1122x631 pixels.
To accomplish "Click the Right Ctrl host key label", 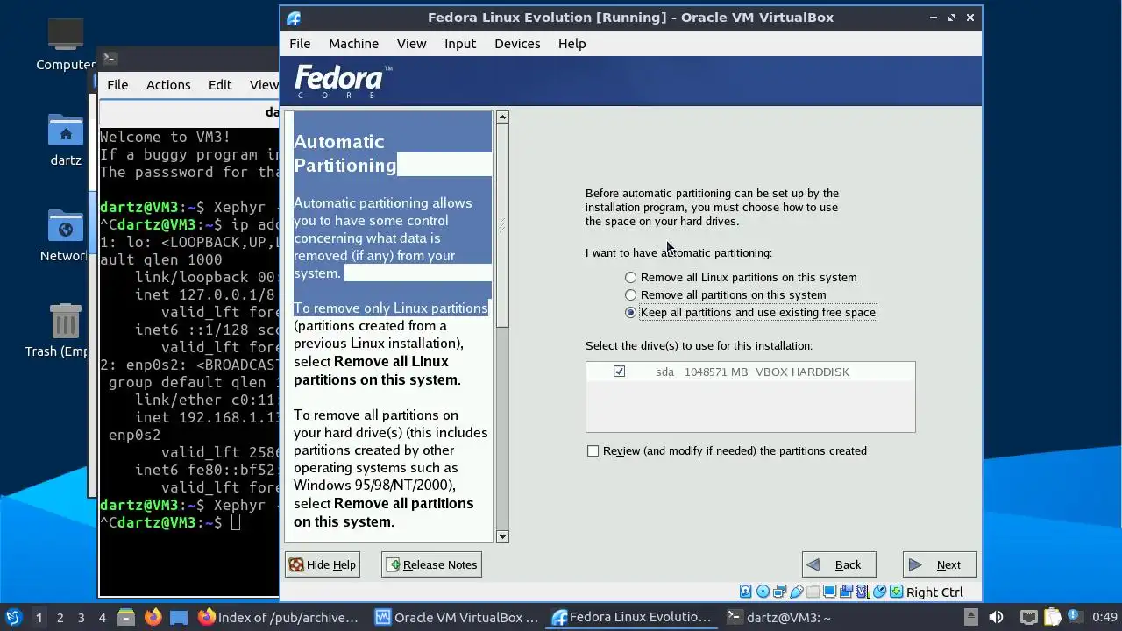I will (934, 592).
